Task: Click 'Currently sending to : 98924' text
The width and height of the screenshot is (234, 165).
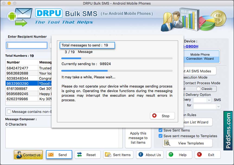Action: click(x=86, y=64)
